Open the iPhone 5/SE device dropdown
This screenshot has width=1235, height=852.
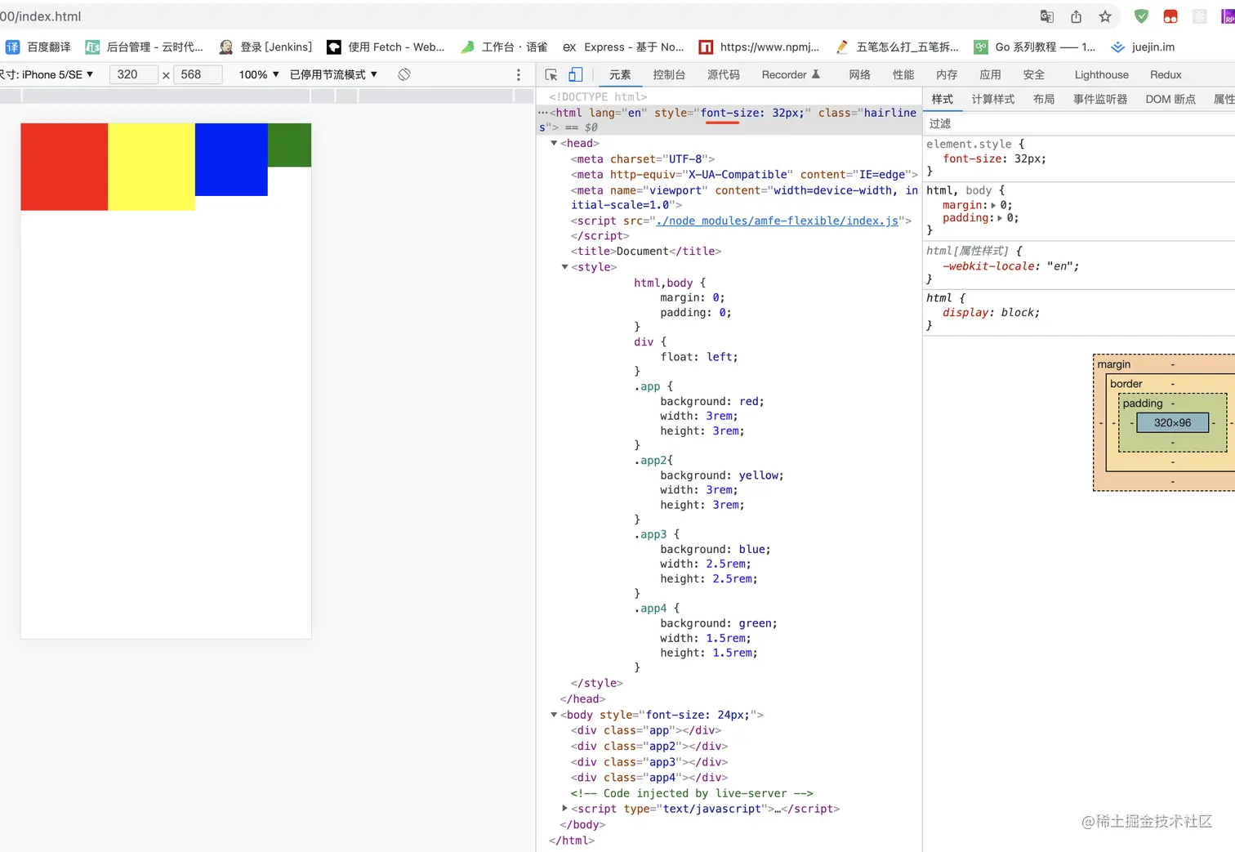click(x=47, y=74)
